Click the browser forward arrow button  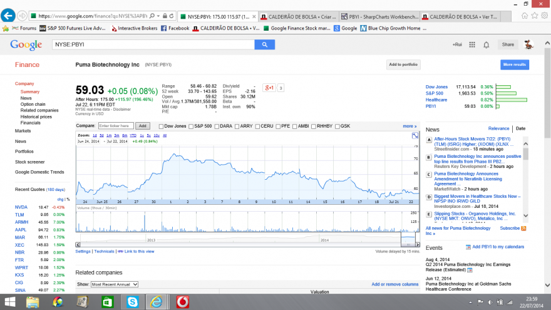coord(22,16)
